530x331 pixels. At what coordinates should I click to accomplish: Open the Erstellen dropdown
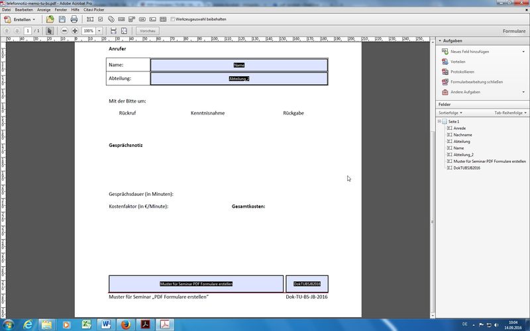(19, 19)
